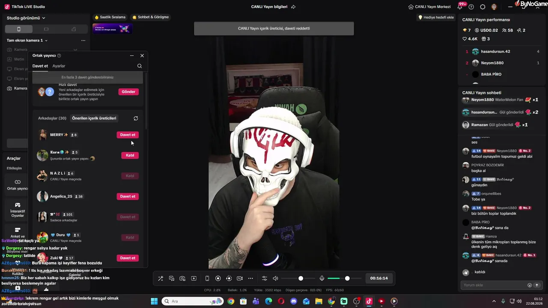Open scene options three dots menu

83,40
